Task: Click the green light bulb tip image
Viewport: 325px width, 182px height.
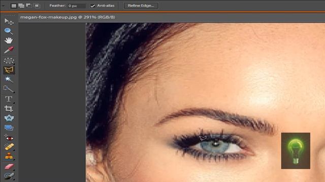Action: pos(296,151)
